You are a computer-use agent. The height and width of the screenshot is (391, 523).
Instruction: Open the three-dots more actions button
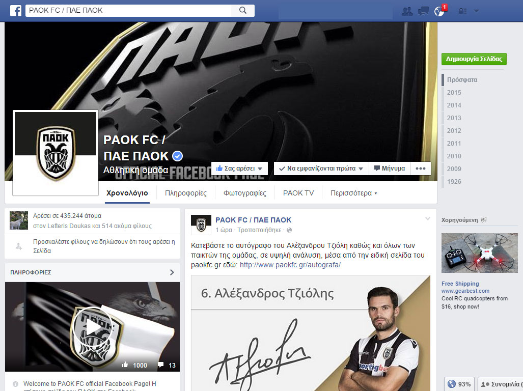coord(421,169)
